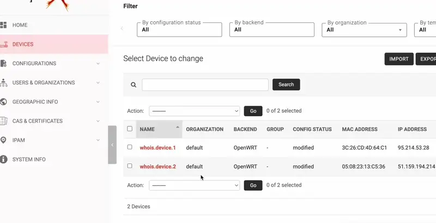
Task: Open the whois.device.1 link
Action: [x=158, y=148]
